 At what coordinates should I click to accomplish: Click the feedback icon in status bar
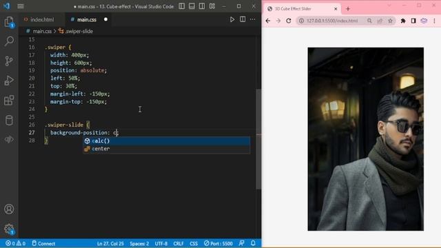point(241,243)
